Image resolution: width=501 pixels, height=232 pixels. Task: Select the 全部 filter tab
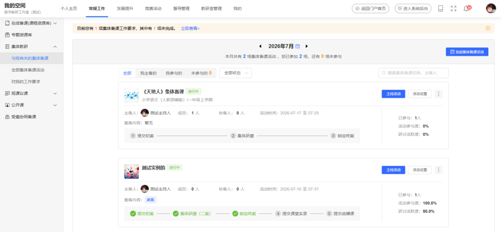(x=127, y=73)
